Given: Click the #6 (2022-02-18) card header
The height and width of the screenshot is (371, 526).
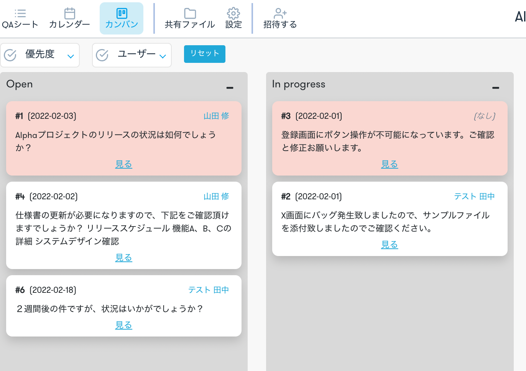Looking at the screenshot, I should [46, 290].
